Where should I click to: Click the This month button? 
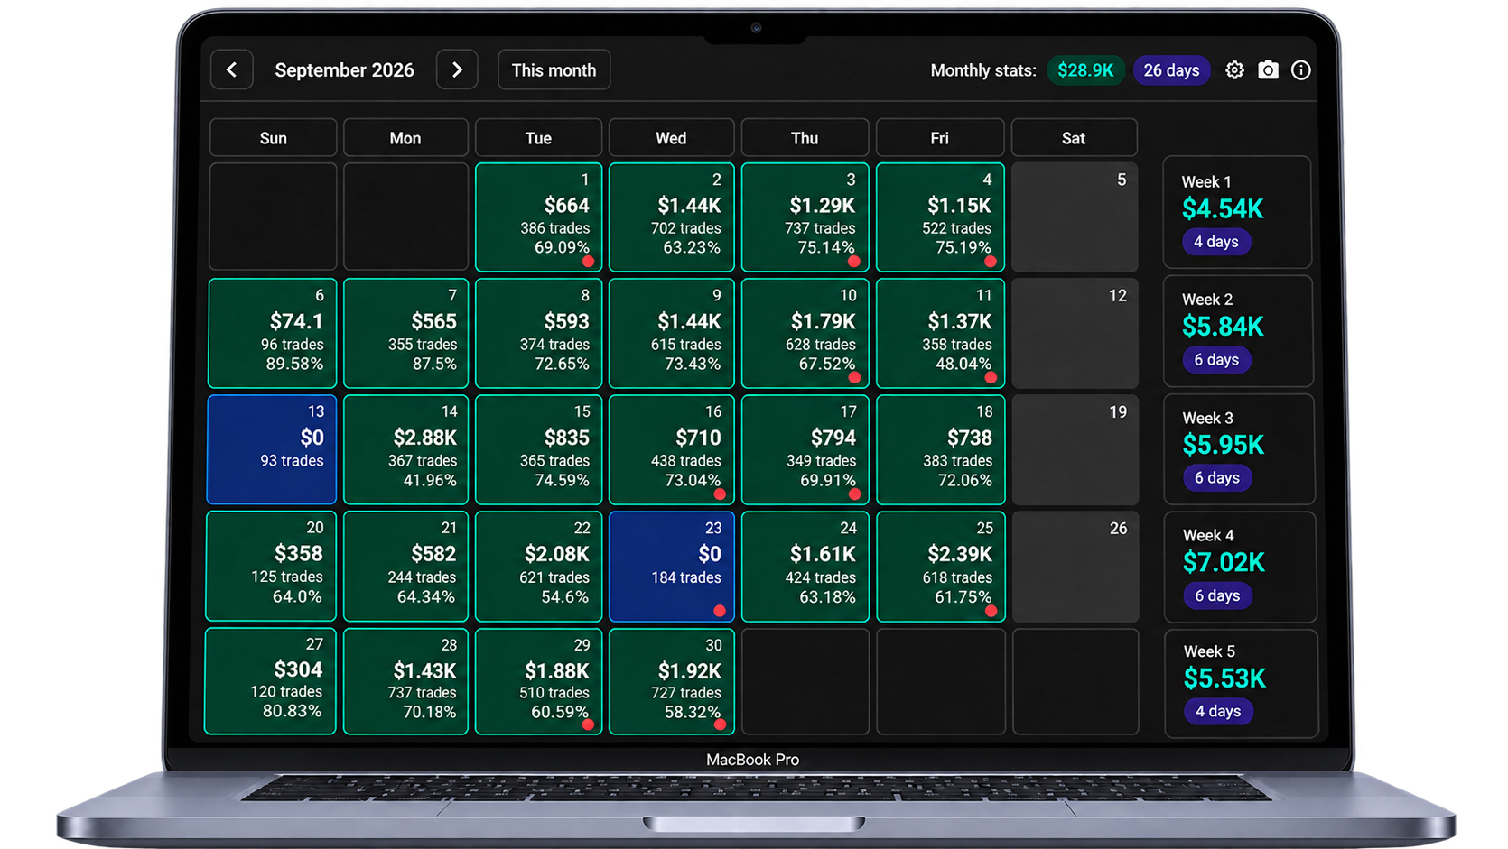(x=554, y=69)
